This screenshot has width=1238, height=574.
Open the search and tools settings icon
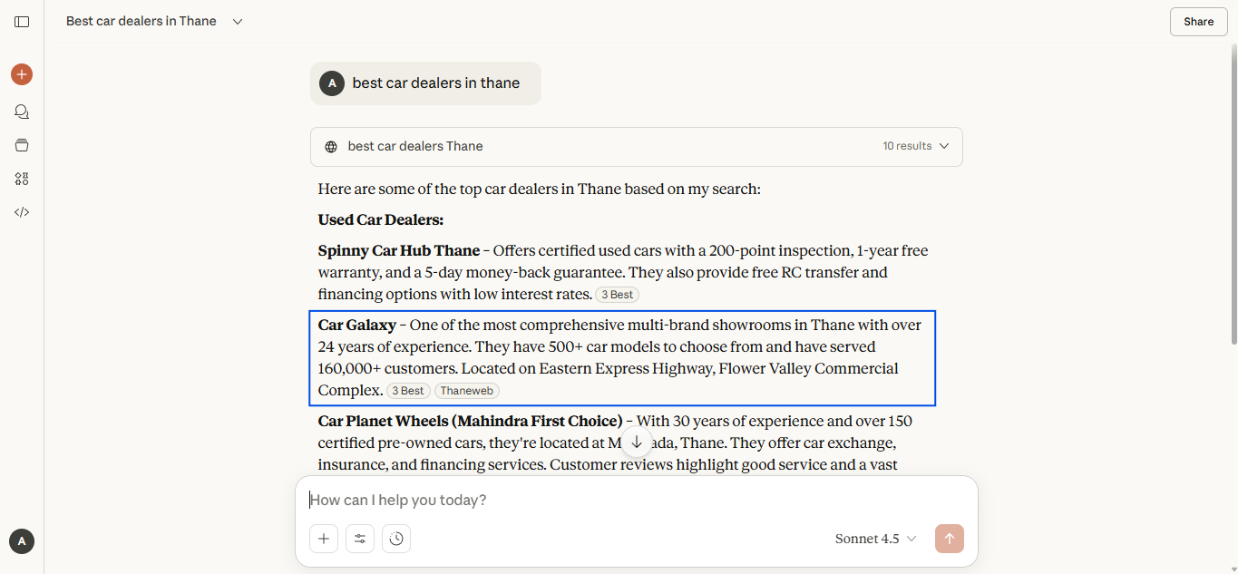(x=360, y=539)
